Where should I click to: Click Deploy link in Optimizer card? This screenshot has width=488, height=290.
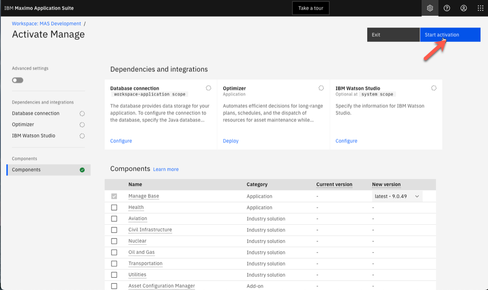[231, 141]
